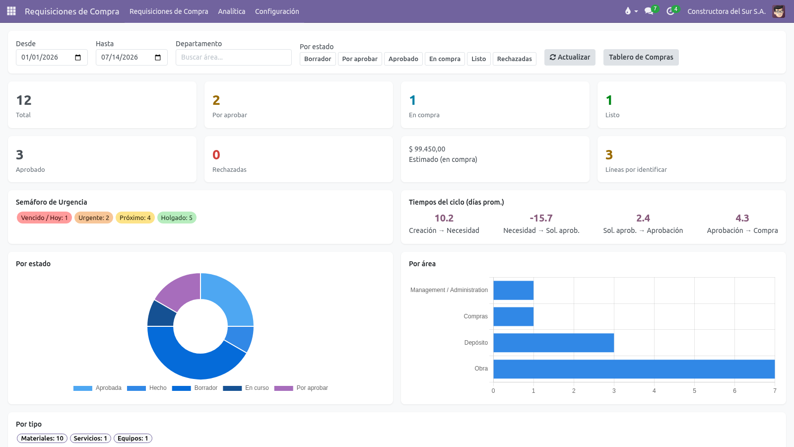Open the activities clock icon
Screen dimensions: 794x447
click(670, 11)
